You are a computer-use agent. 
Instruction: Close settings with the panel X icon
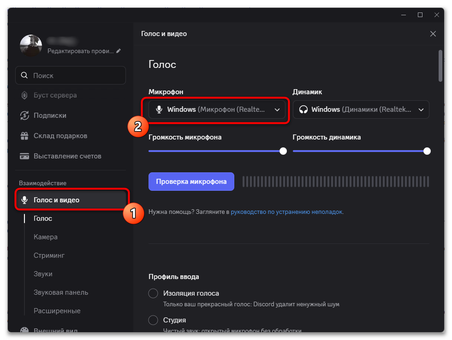[433, 34]
